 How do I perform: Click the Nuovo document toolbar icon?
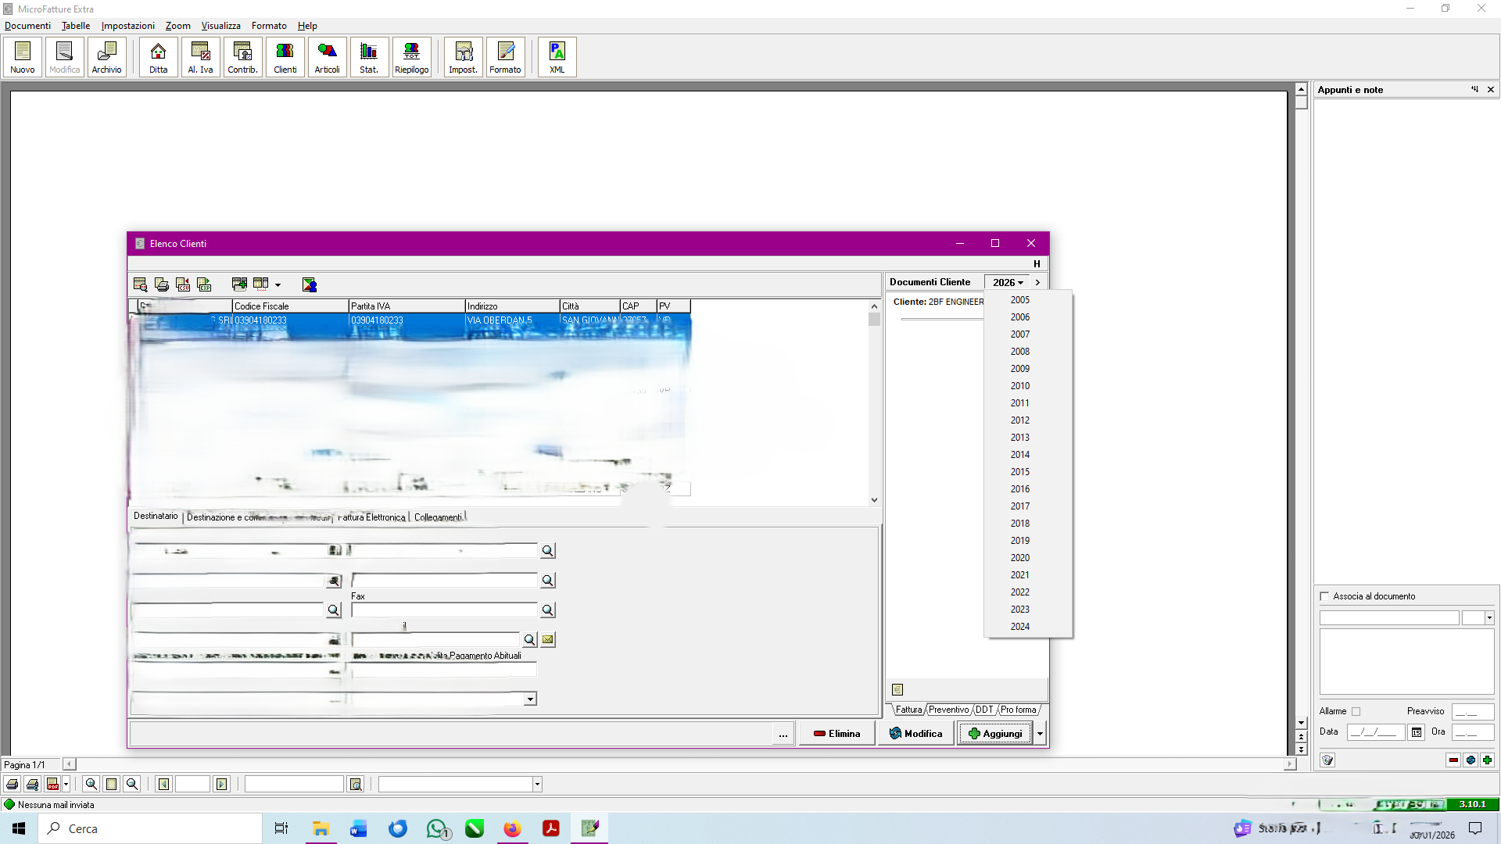22,57
